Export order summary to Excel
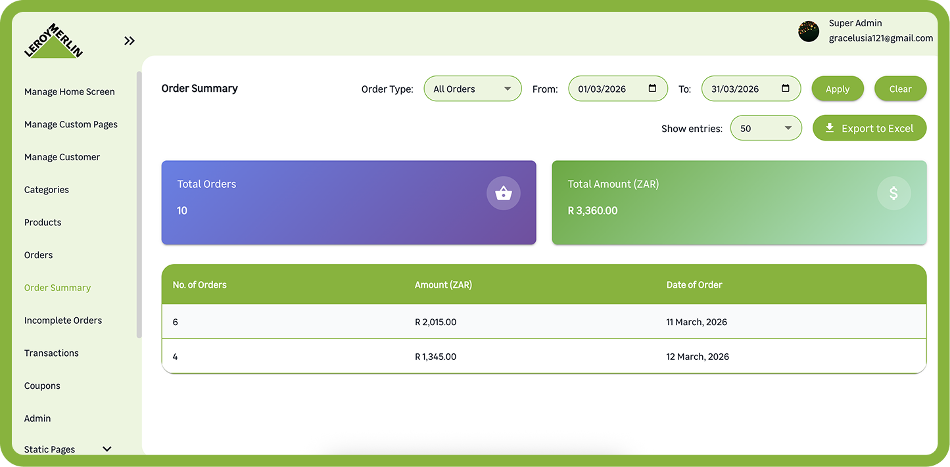 [869, 128]
